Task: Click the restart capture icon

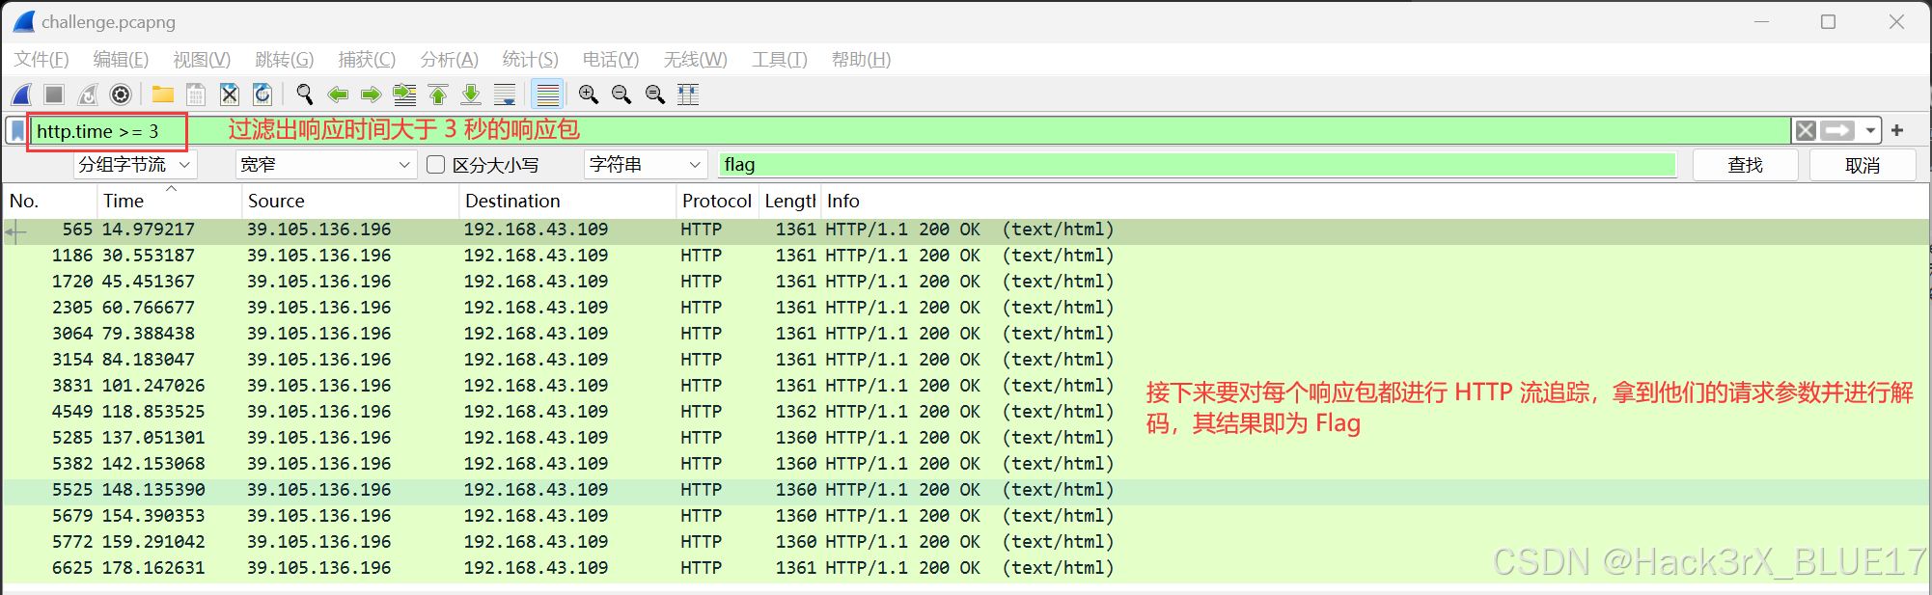Action: pyautogui.click(x=88, y=95)
